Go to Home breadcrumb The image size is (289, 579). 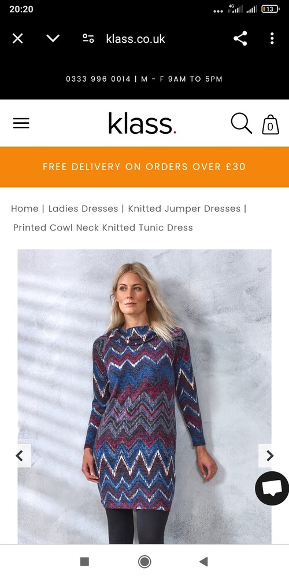(x=25, y=208)
